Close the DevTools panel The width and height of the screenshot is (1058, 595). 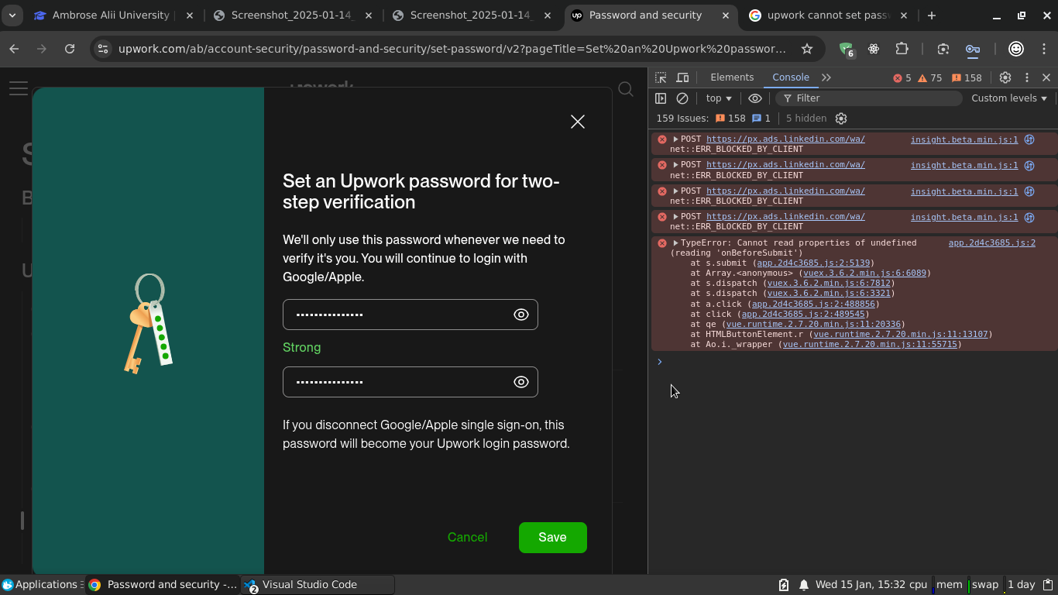tap(1046, 77)
